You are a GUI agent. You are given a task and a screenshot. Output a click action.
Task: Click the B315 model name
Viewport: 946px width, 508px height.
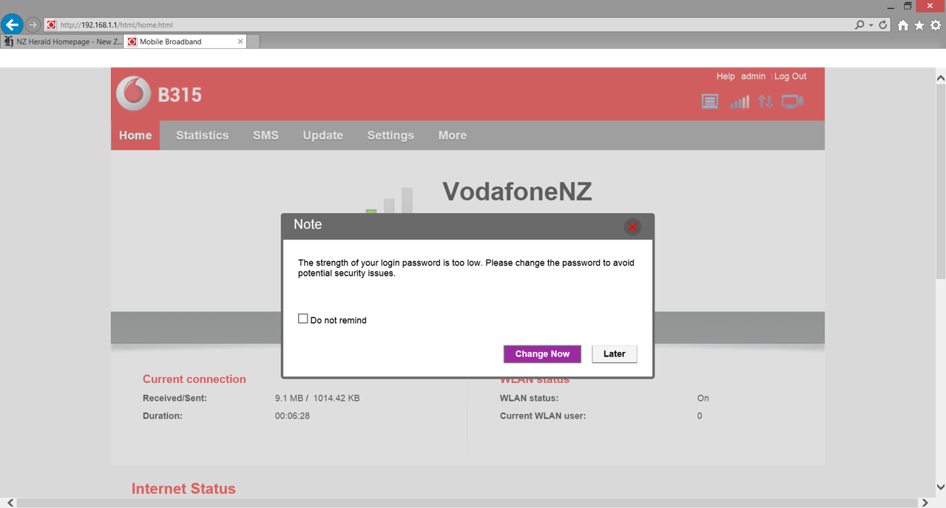pos(180,95)
